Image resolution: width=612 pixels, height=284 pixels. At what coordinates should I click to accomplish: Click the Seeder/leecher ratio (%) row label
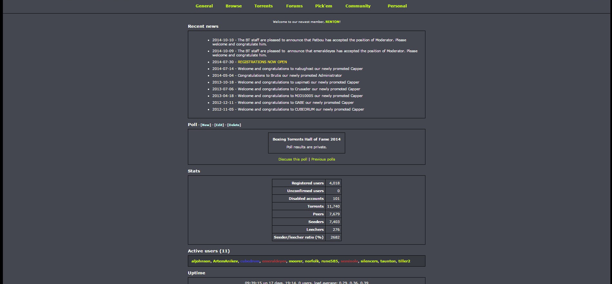tap(299, 237)
